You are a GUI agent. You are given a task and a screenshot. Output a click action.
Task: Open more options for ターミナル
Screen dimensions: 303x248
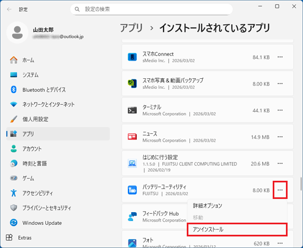point(280,110)
